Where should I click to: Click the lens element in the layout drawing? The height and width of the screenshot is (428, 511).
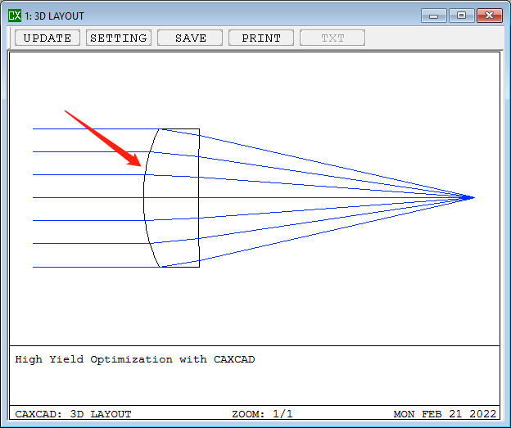pos(172,198)
